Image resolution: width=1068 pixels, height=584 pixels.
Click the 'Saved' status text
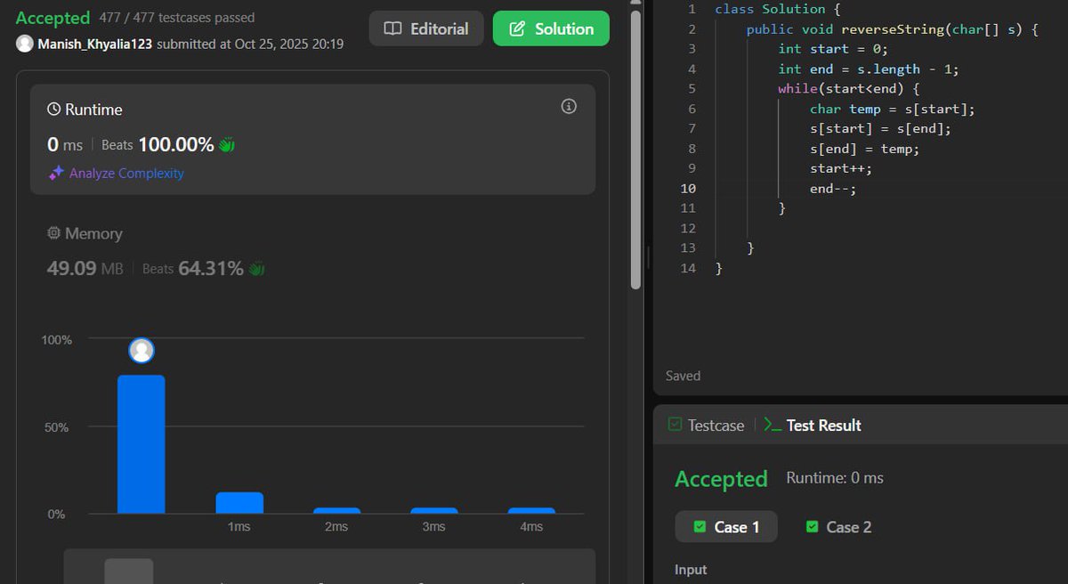tap(683, 376)
